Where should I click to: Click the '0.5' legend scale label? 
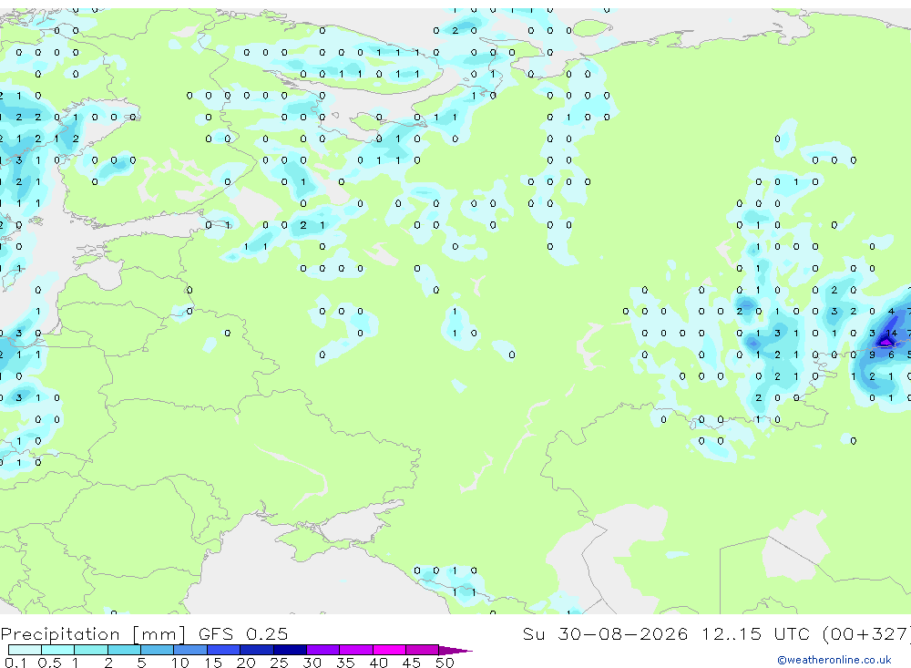pyautogui.click(x=49, y=663)
